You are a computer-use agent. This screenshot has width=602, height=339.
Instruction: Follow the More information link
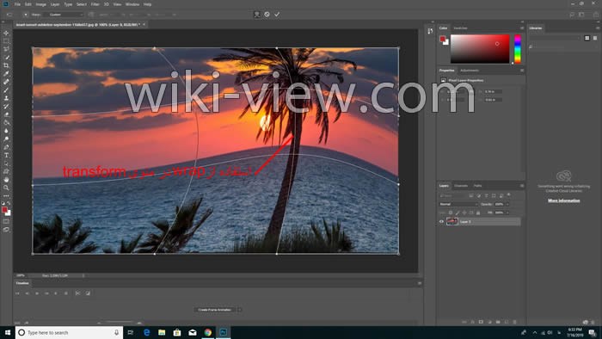(x=563, y=200)
